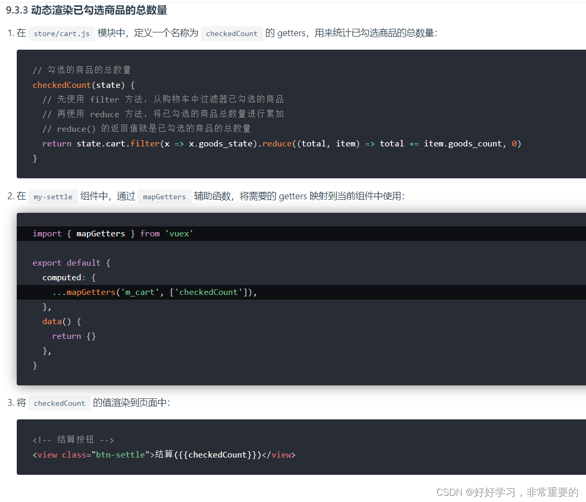Click the '<view class="btn-settle">' code line
586x502 pixels.
tap(164, 454)
